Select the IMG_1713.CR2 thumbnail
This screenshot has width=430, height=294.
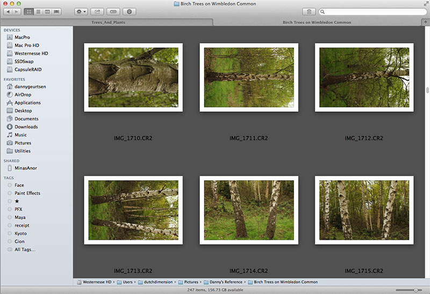133,210
